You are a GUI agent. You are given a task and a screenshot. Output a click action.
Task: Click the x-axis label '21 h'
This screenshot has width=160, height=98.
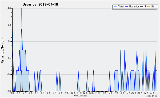(x=140, y=93)
